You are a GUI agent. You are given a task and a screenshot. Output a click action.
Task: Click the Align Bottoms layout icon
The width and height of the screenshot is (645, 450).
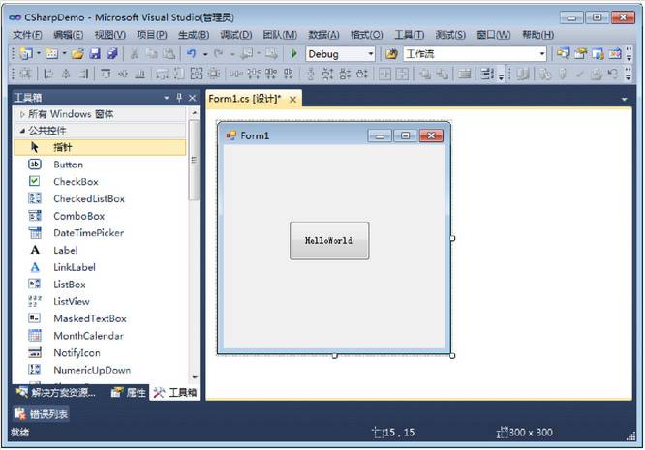[140, 74]
